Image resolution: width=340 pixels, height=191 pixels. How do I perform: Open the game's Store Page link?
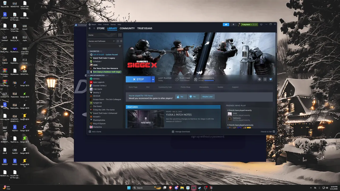click(x=133, y=87)
